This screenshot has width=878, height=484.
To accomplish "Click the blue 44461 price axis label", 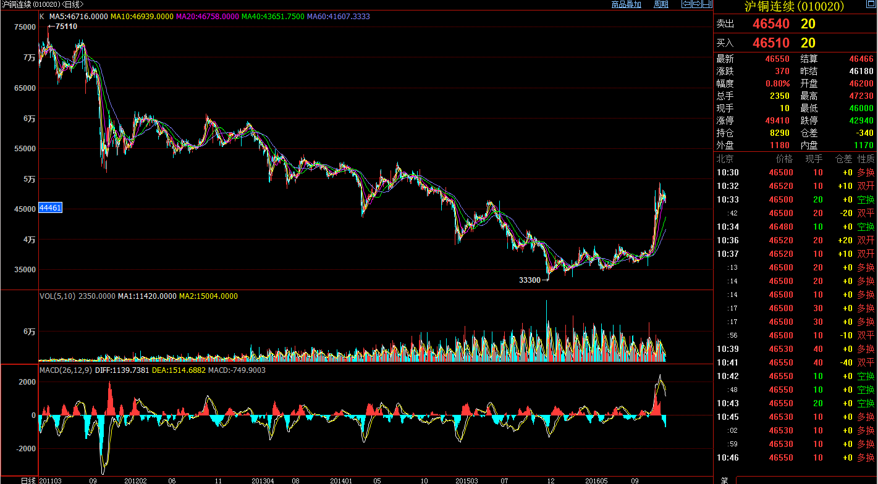I will click(x=50, y=208).
